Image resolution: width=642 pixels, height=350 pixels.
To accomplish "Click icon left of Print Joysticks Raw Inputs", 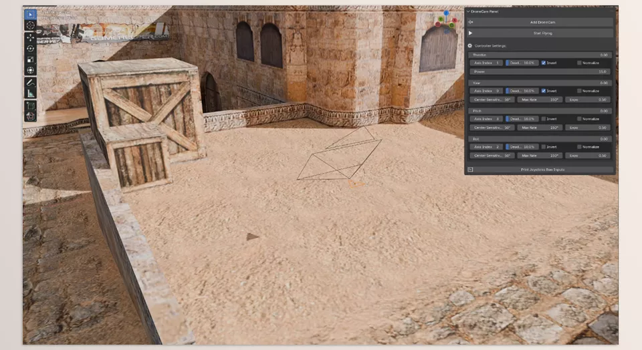I will pos(470,169).
